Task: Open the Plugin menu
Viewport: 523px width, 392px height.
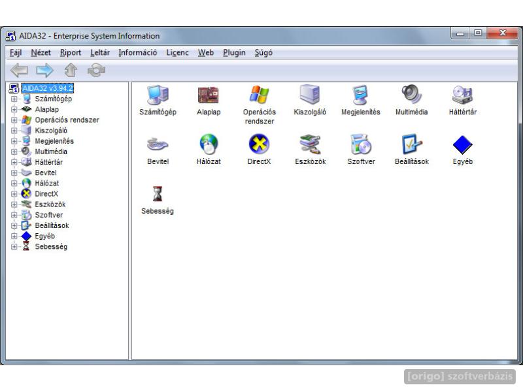Action: [234, 53]
